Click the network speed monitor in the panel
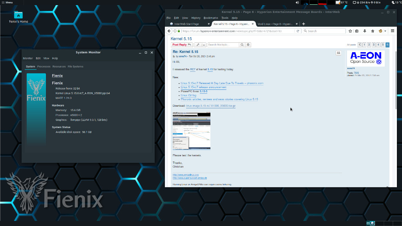The image size is (402, 226). (x=367, y=3)
